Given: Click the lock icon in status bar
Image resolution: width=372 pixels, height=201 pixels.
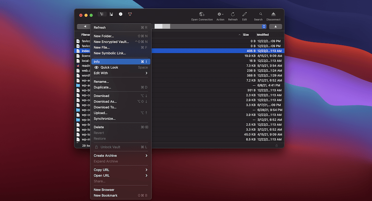Looking at the screenshot, I should [276, 146].
